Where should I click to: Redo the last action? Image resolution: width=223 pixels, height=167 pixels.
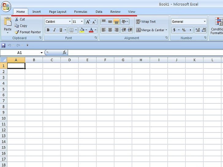point(18,46)
